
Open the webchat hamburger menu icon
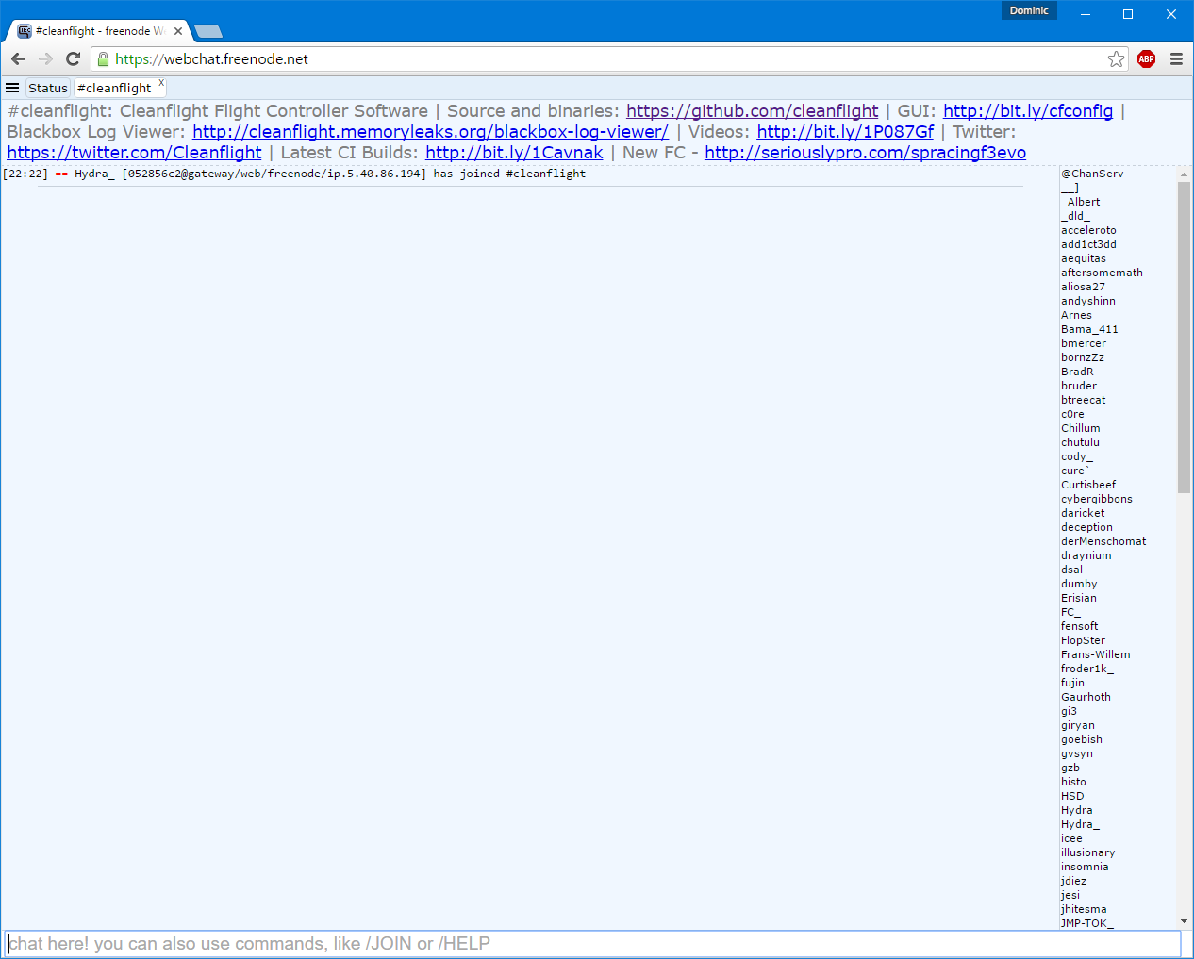coord(12,88)
